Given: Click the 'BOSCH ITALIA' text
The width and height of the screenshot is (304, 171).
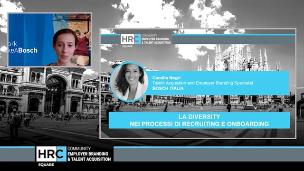Looking at the screenshot, I should click(x=168, y=88).
